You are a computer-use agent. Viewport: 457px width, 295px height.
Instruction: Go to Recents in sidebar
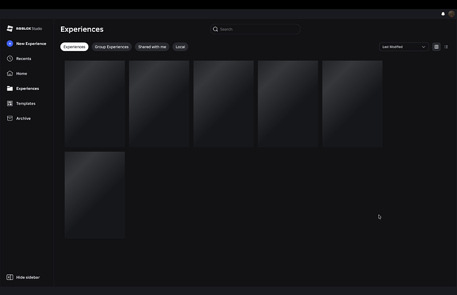coord(24,58)
